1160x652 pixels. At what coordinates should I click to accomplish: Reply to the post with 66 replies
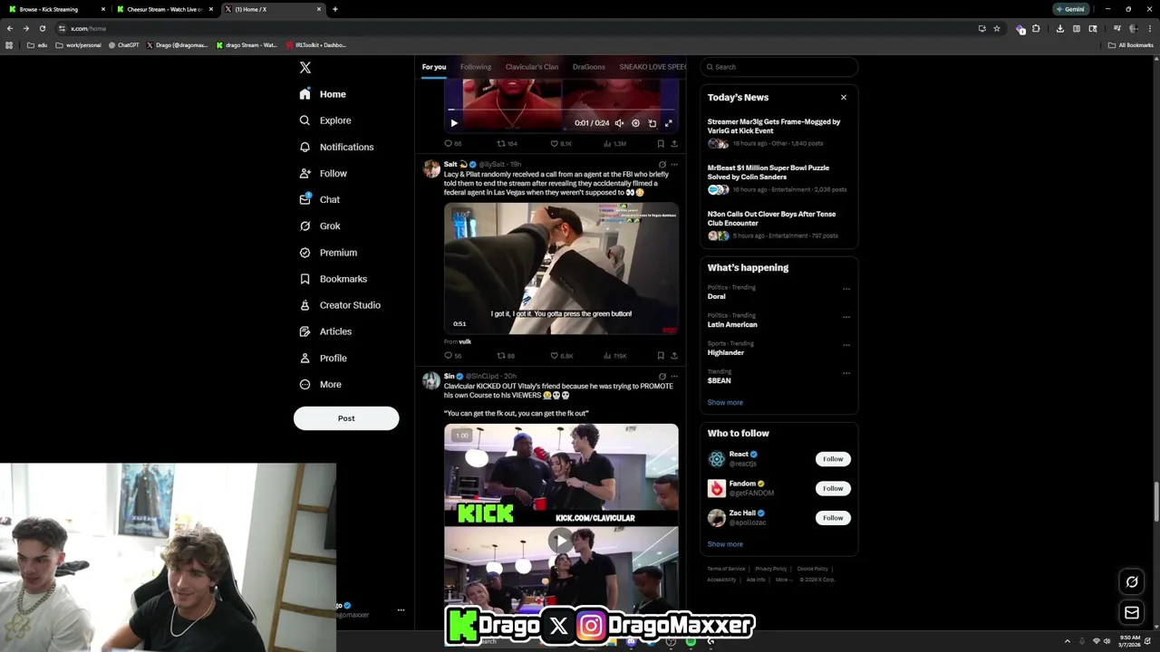click(x=452, y=143)
